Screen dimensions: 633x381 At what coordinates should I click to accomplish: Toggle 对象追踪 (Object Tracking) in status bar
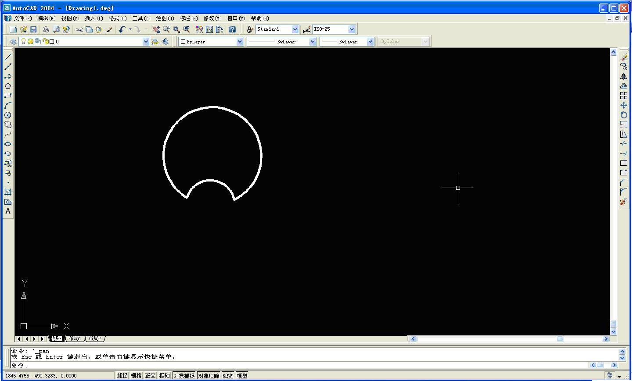tap(209, 376)
